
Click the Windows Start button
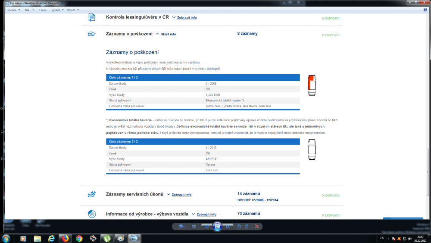tap(6, 238)
